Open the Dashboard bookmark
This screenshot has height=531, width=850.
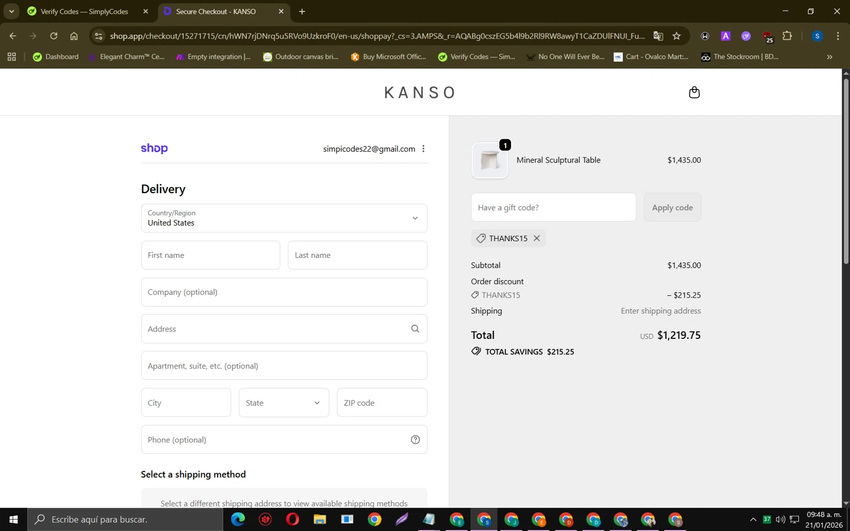coord(56,57)
